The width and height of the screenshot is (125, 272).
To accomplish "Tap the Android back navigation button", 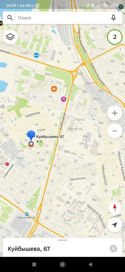I will click(90, 264).
